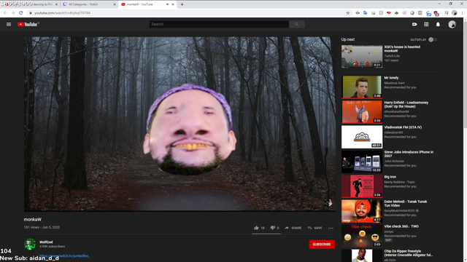Click inside the YouTube search field
Image resolution: width=467 pixels, height=262 pixels.
219,24
